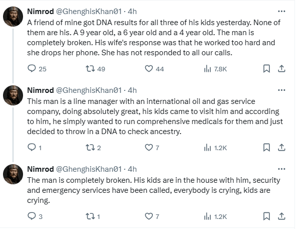This screenshot has height=229, width=303.
Task: Share the last tweet about kids crying
Action: (x=281, y=216)
